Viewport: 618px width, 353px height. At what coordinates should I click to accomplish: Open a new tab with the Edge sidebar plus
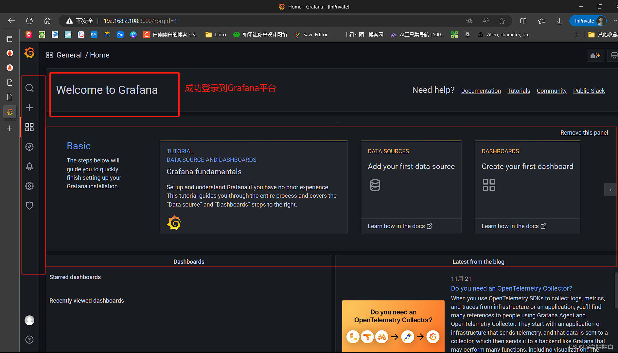point(10,128)
